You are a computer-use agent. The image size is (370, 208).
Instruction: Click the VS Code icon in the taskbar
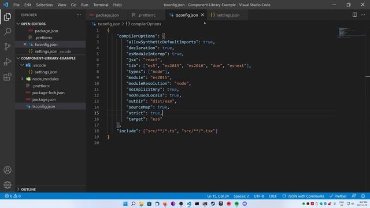(189, 204)
